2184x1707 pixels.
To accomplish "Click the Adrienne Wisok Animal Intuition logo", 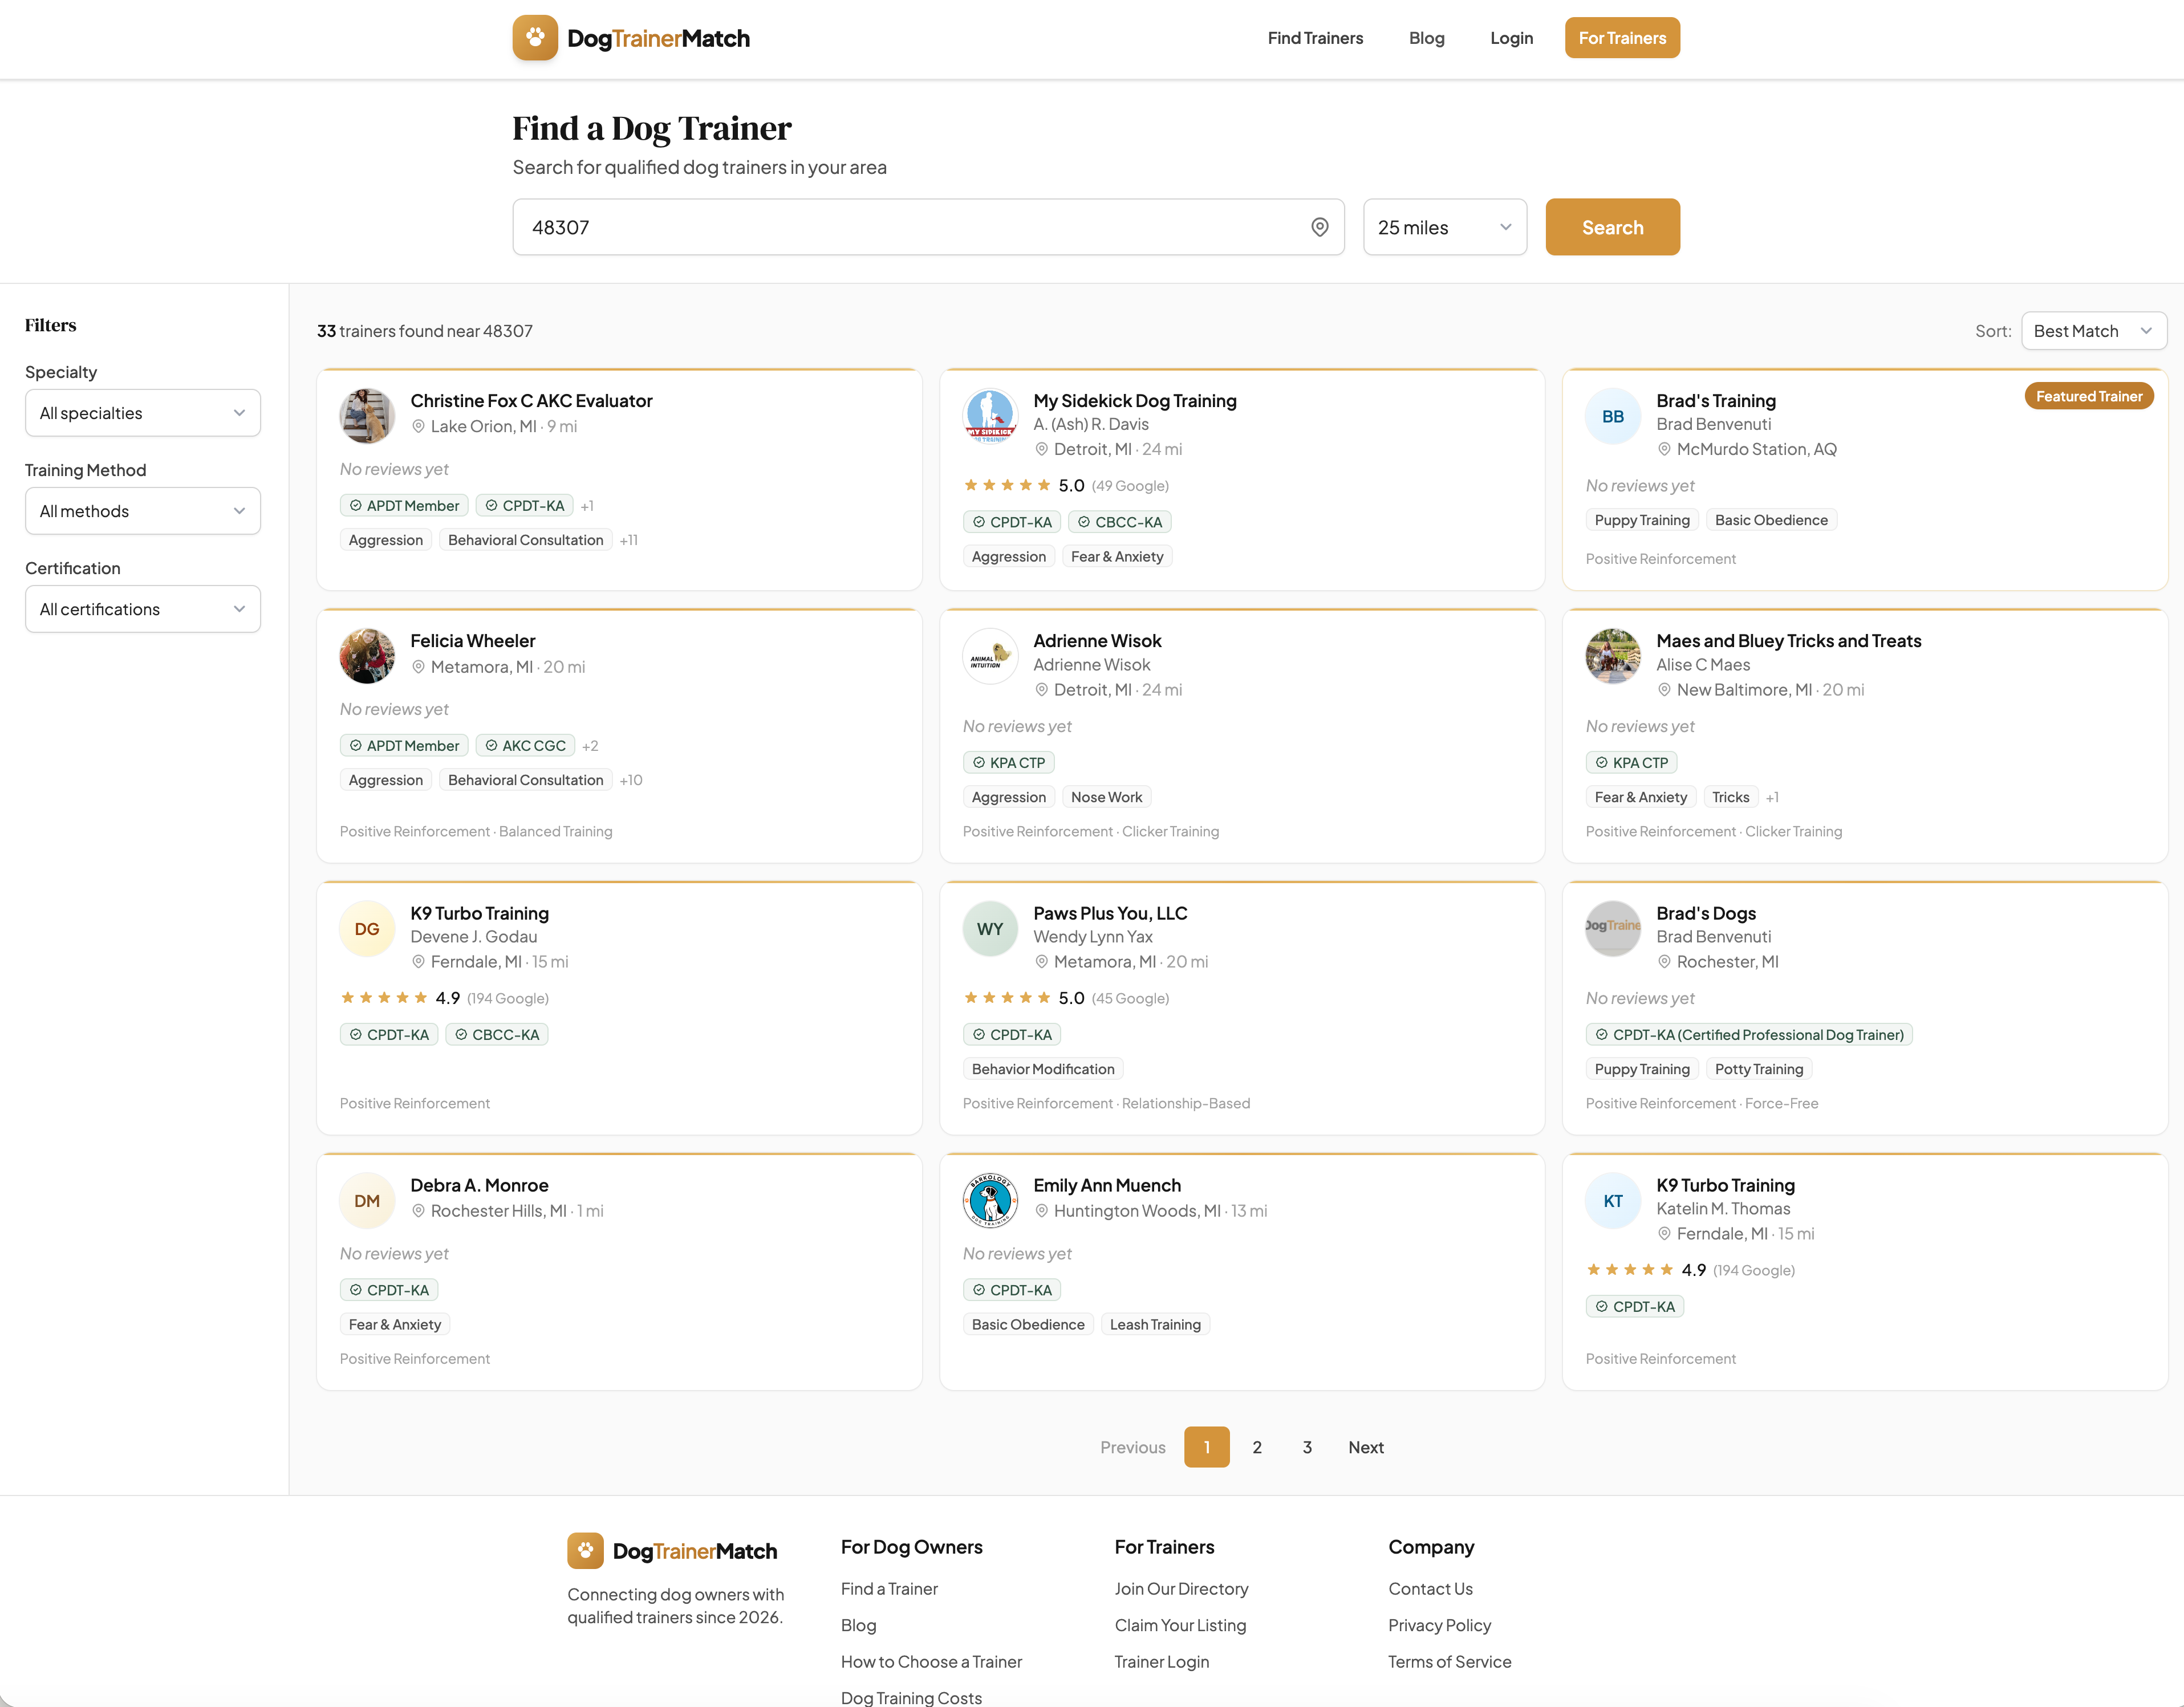I will click(x=990, y=656).
